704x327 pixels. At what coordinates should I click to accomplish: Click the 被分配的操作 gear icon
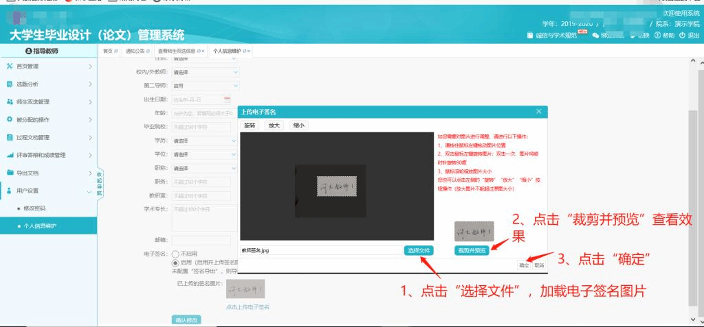tap(10, 119)
